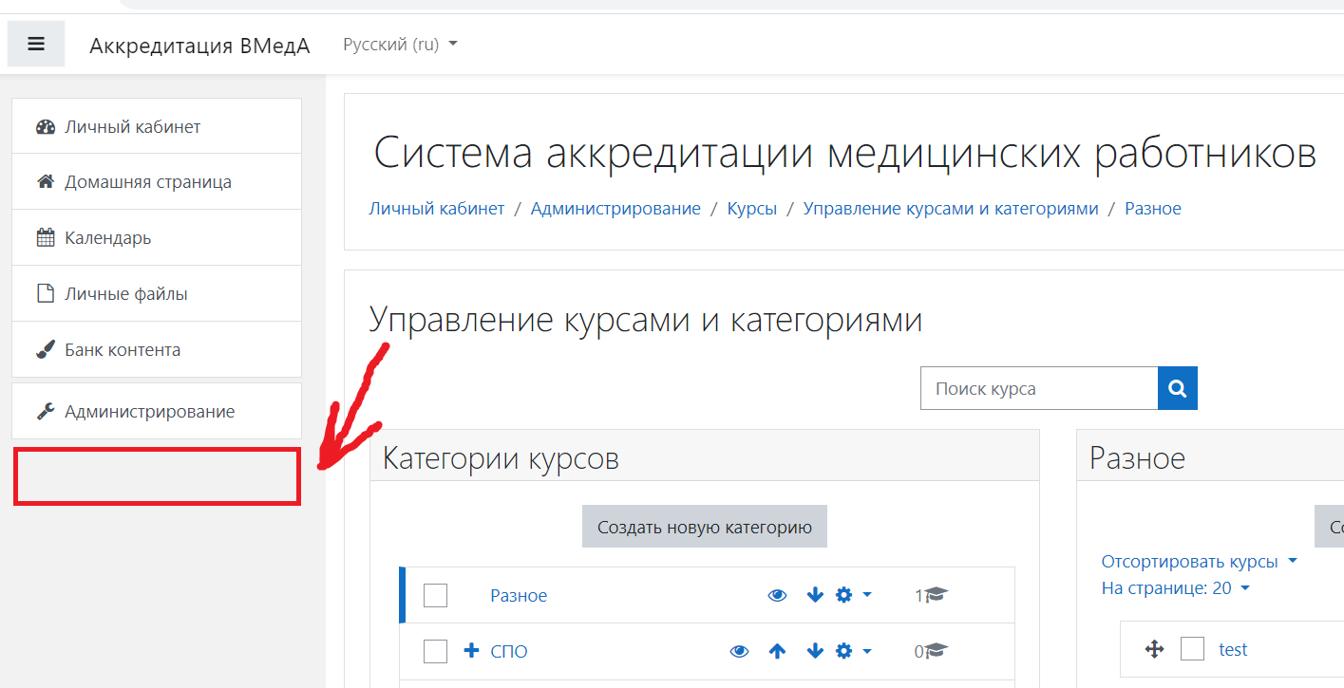Tick the checkbox for the test course
1344x688 pixels.
click(1192, 649)
